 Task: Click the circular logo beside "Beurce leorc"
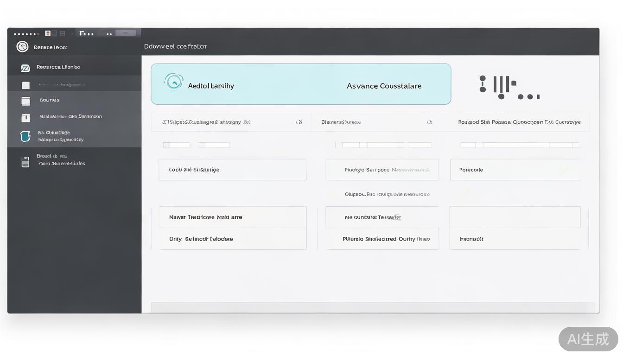22,46
